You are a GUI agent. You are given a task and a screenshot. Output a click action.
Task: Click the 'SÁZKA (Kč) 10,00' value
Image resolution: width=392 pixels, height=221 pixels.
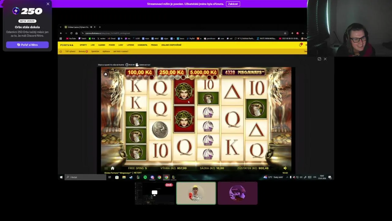click(212, 168)
